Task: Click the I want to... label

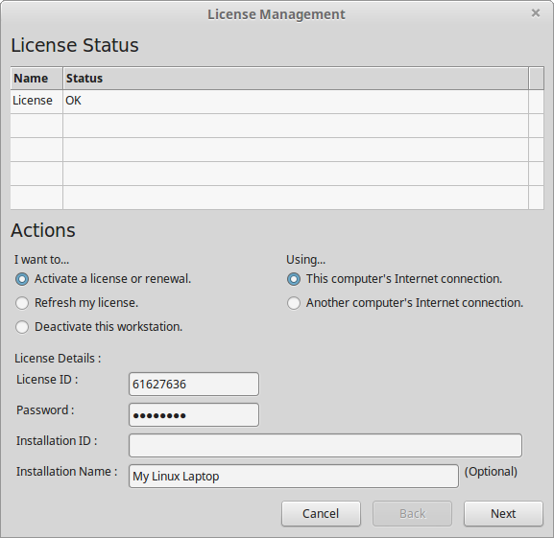Action: coord(41,260)
